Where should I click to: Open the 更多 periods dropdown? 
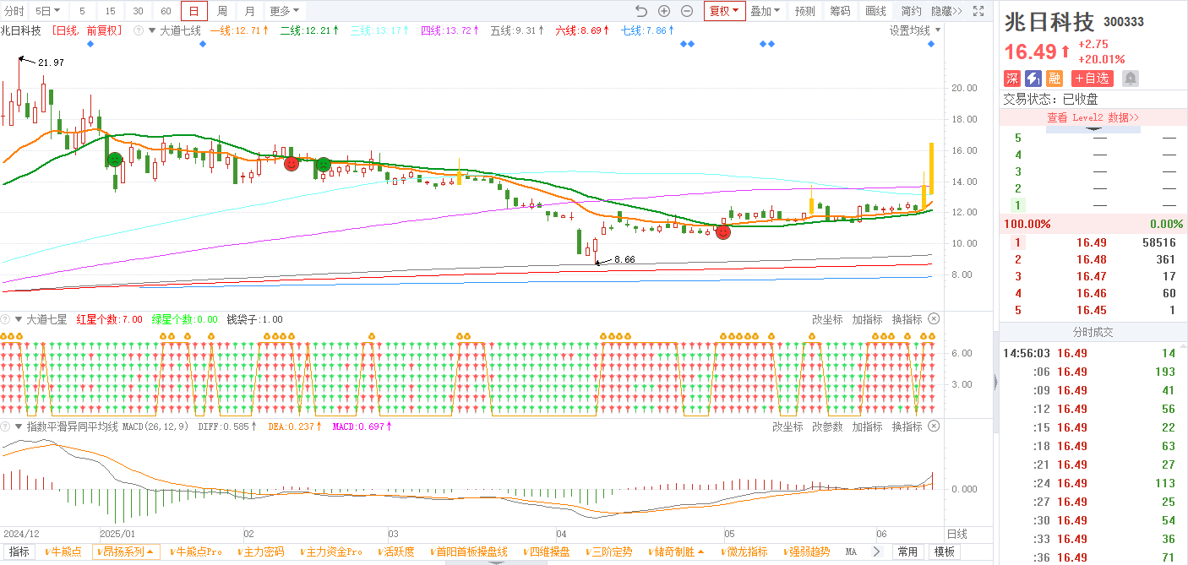285,11
